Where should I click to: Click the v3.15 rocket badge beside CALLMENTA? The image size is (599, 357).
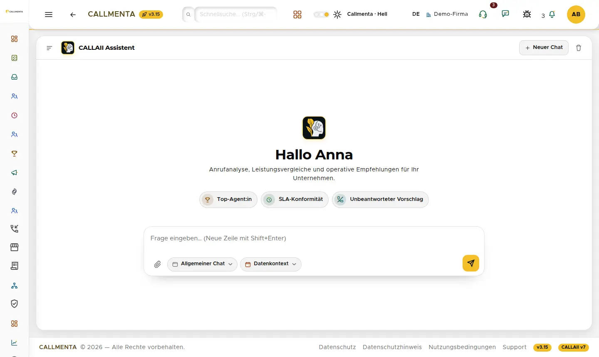pos(151,14)
